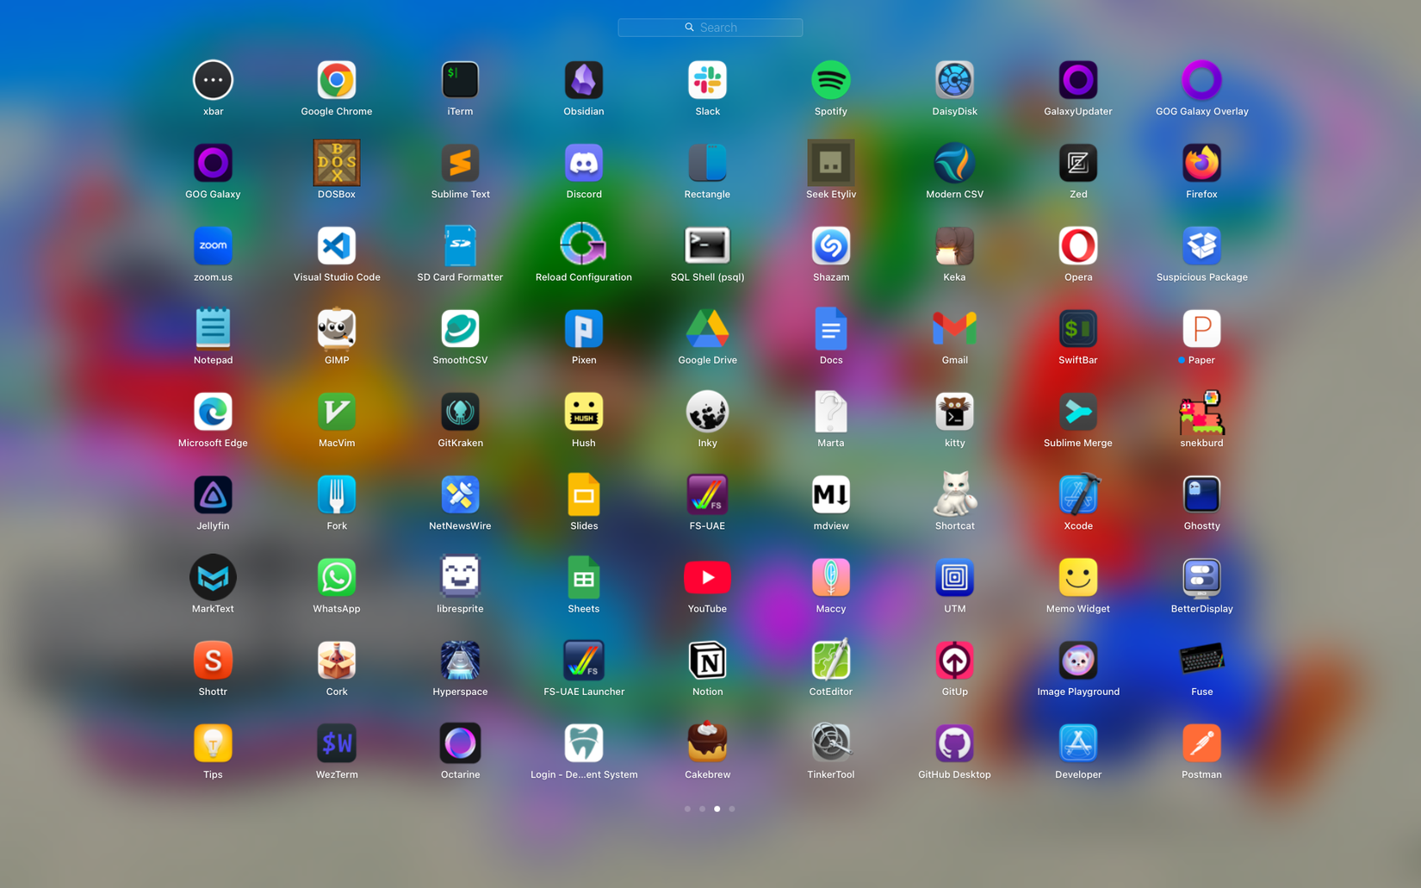Start the UTM virtual machine app
Screen dimensions: 1421x888
[x=954, y=577]
